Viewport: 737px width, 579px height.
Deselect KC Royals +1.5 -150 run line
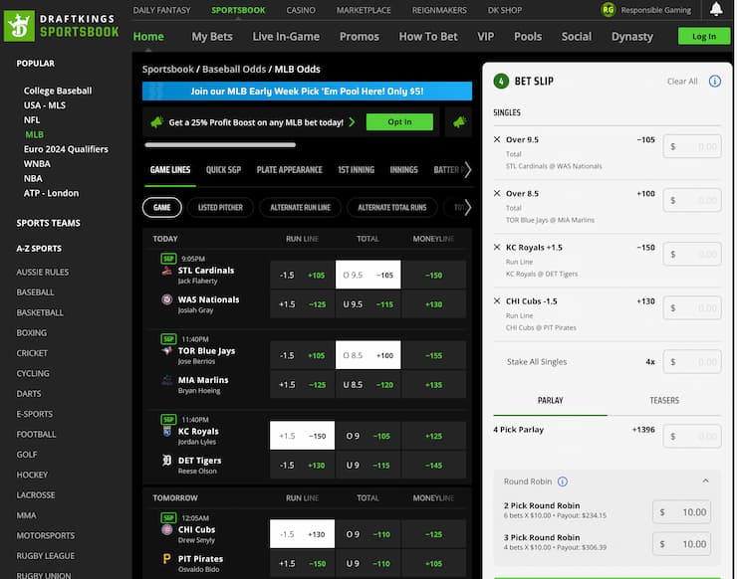point(302,436)
